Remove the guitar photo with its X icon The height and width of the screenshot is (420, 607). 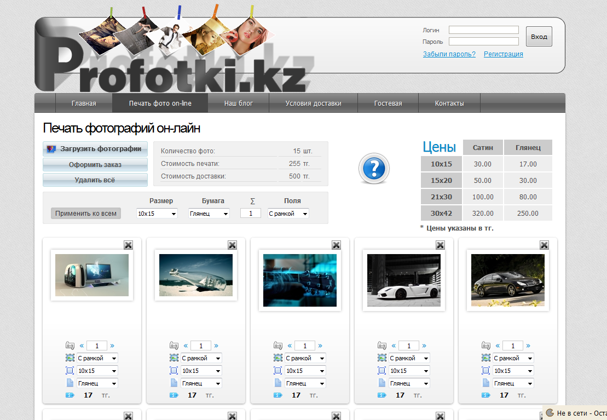pyautogui.click(x=336, y=245)
